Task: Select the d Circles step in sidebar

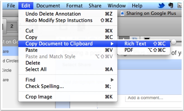Action: point(10,61)
